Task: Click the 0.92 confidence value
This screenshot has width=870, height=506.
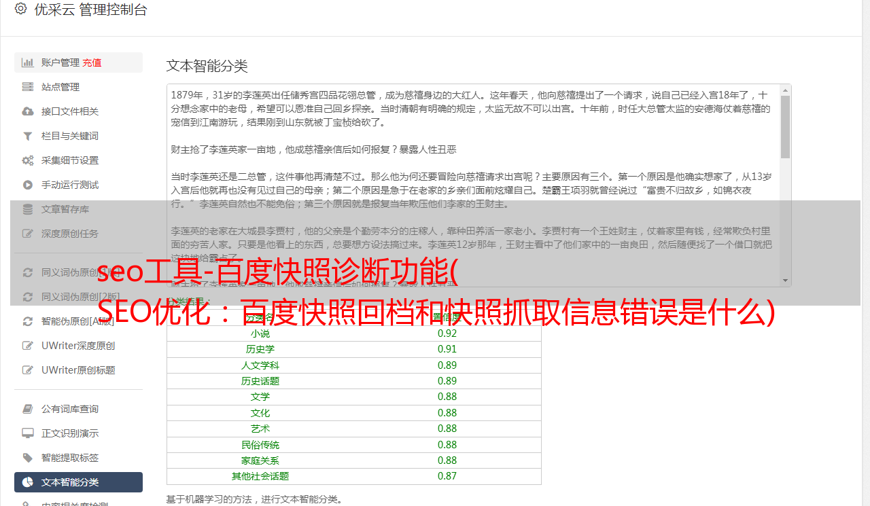Action: [x=447, y=333]
